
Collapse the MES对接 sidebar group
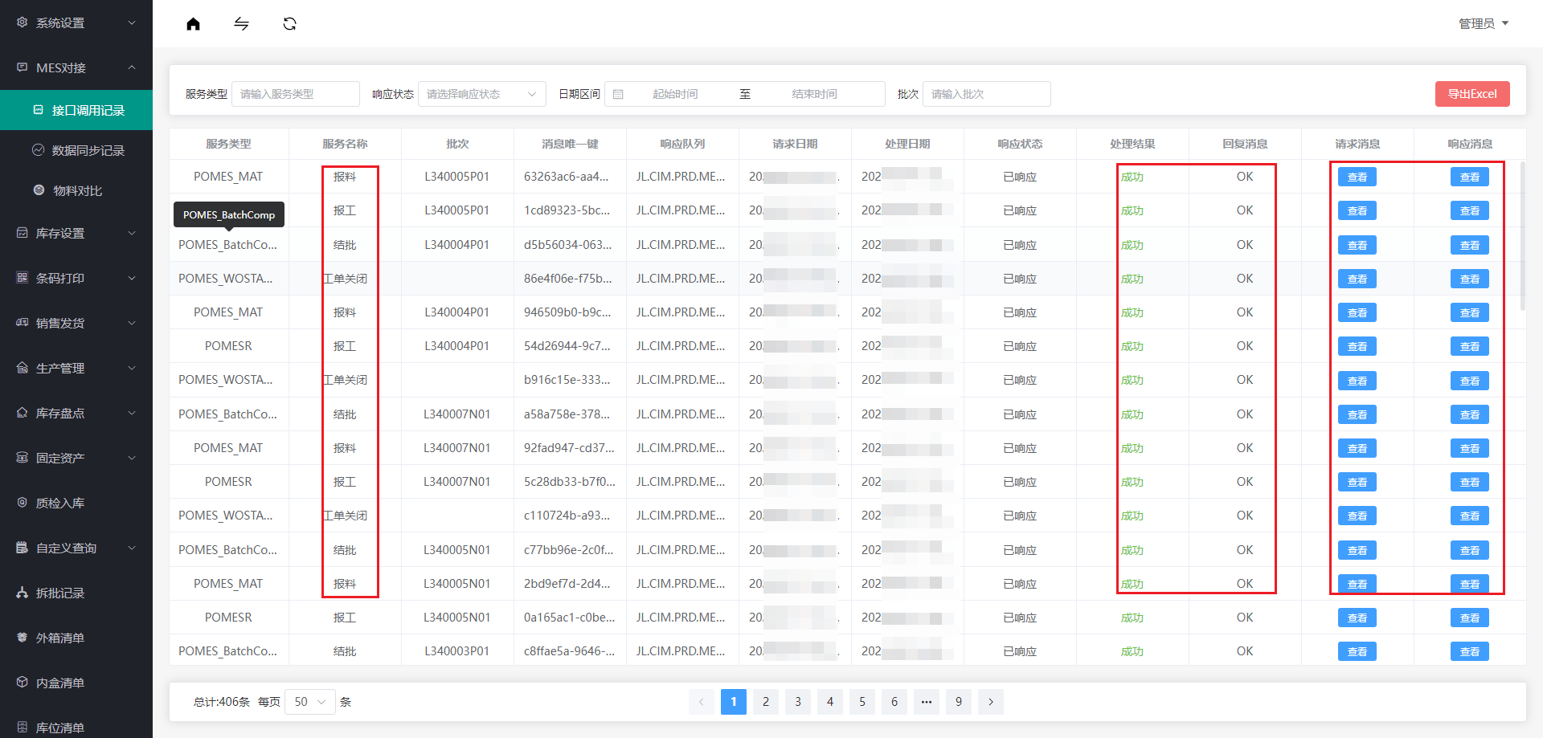76,68
